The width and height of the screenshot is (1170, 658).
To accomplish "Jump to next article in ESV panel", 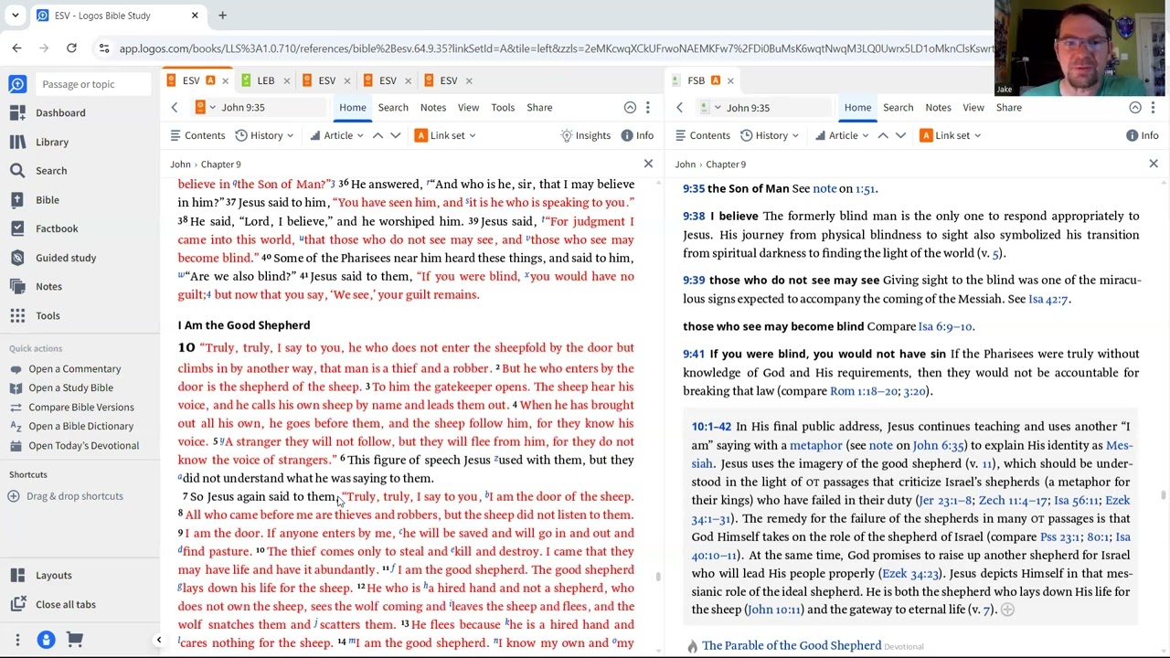I will tap(395, 135).
